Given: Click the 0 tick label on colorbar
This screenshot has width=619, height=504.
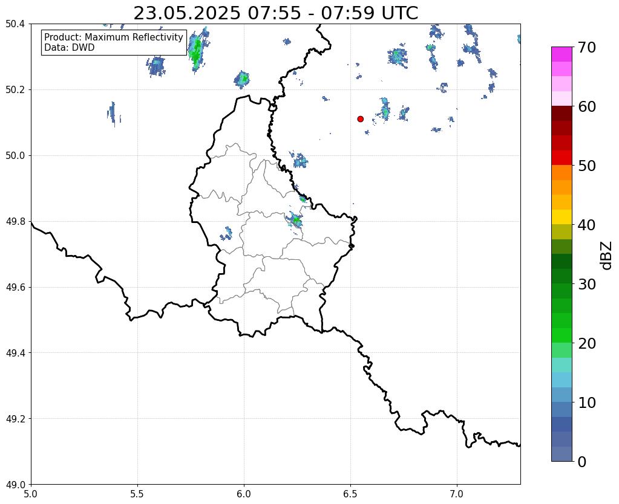Looking at the screenshot, I should tap(582, 462).
